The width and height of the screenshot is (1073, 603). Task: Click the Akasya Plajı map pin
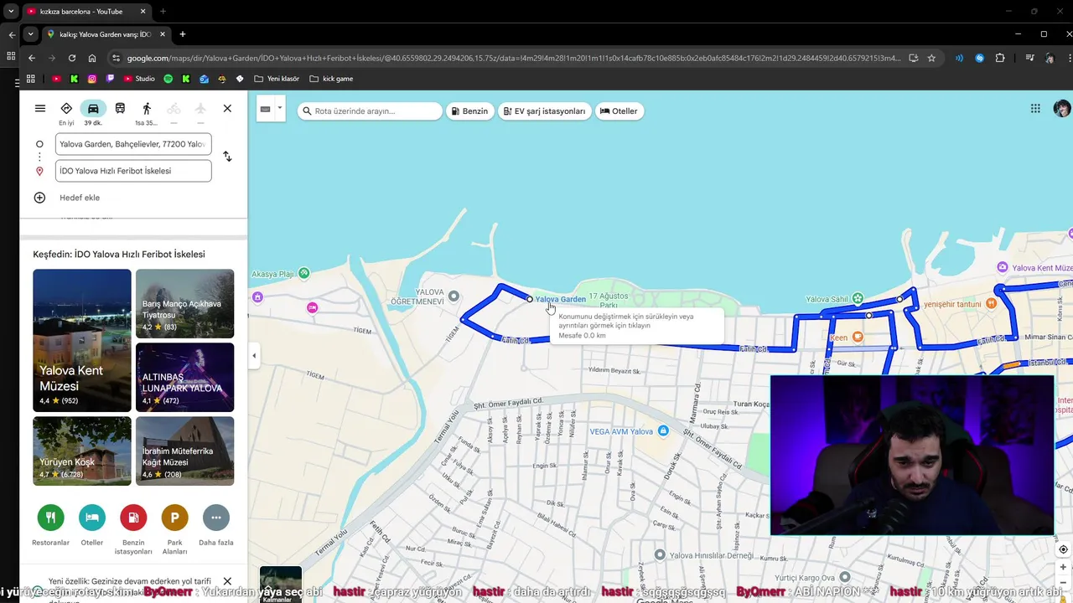(x=304, y=273)
